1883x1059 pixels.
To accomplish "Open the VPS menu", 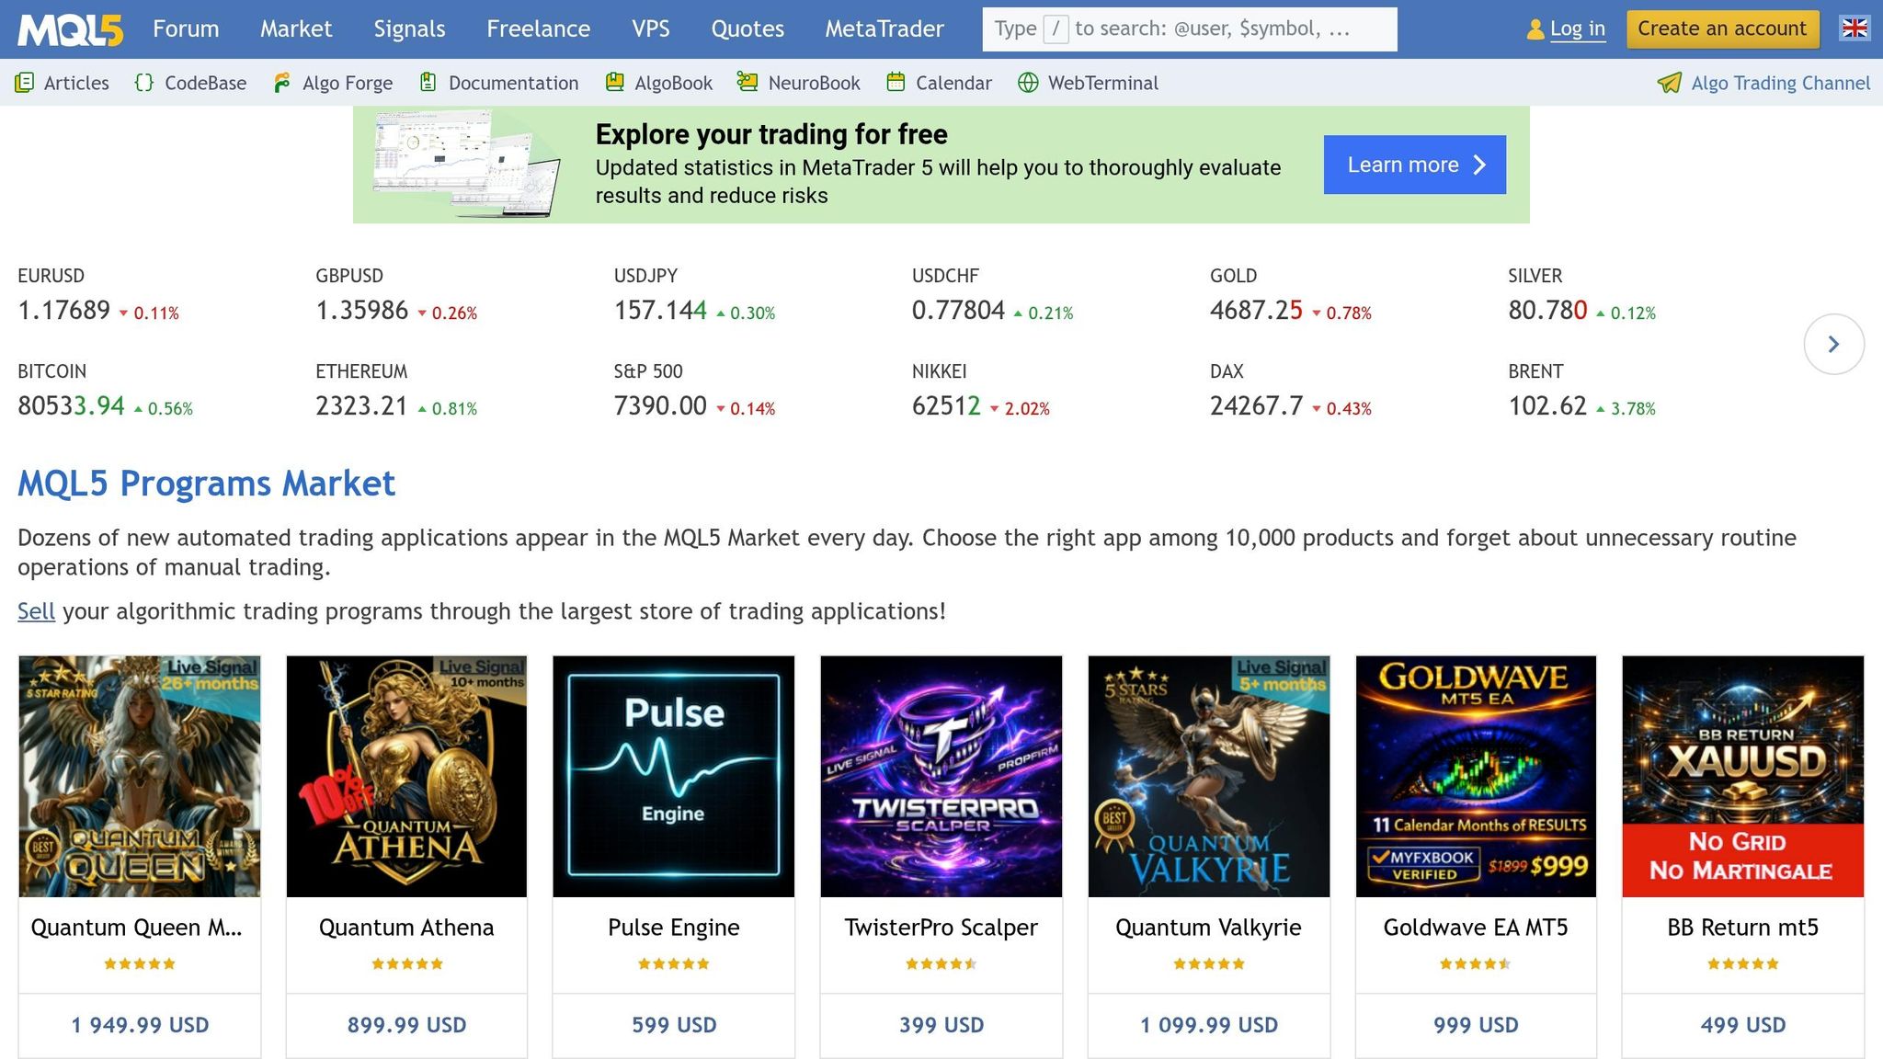I will click(651, 29).
